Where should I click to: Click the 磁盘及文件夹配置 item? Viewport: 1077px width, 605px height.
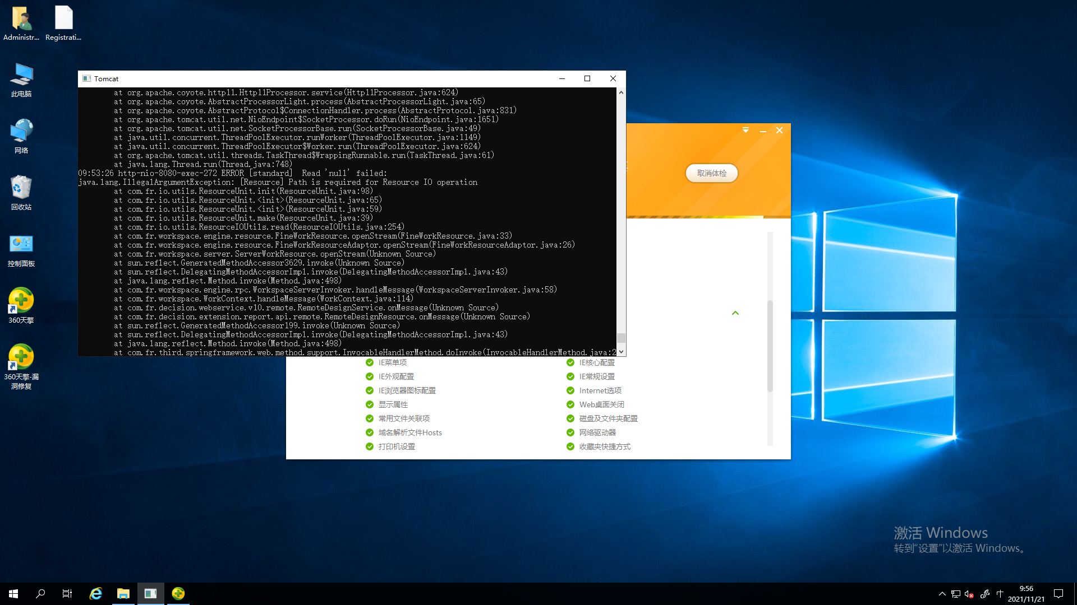click(608, 418)
